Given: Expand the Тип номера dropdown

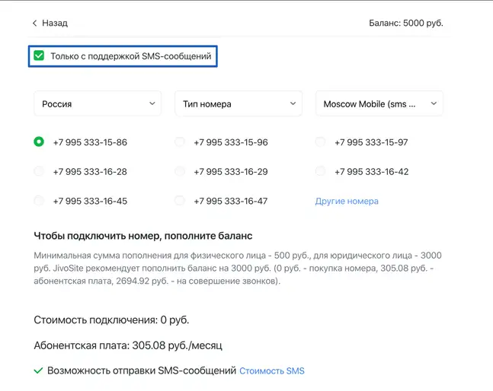Looking at the screenshot, I should coord(238,103).
